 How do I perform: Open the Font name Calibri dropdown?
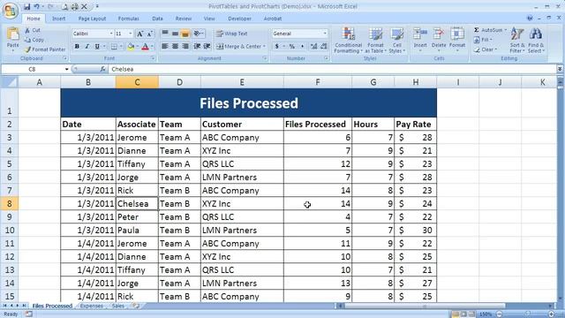click(111, 34)
